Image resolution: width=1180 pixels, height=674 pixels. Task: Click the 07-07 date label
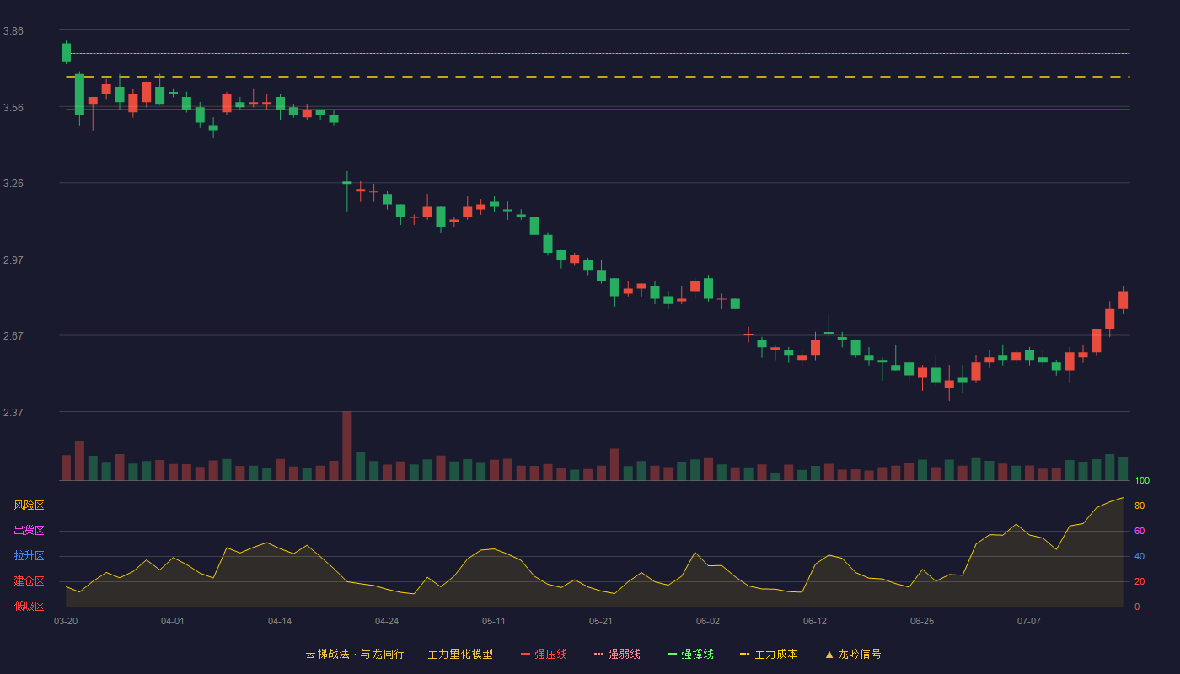tap(1029, 621)
